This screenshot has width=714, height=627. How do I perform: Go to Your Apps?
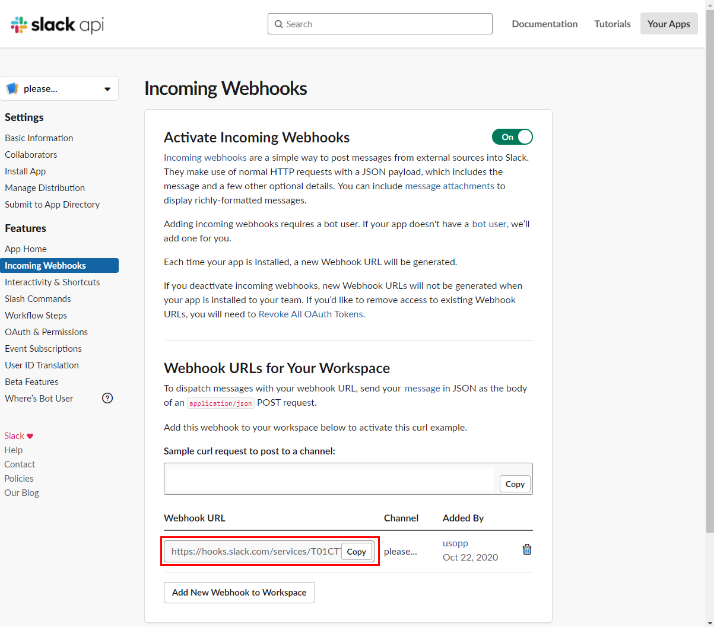click(669, 24)
